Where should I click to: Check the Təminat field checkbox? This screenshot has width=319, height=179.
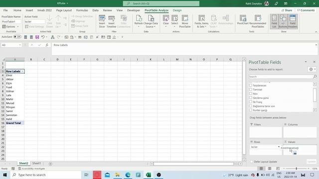click(x=251, y=89)
